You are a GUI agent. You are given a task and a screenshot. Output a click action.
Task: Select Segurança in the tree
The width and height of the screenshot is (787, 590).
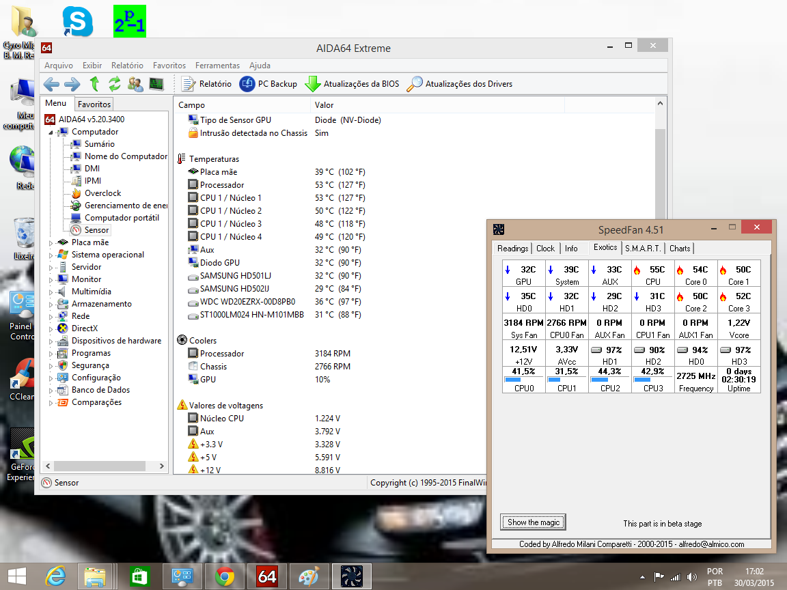[90, 365]
